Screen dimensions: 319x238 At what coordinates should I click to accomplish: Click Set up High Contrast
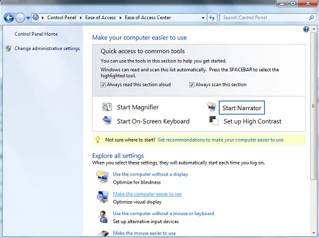tap(252, 121)
